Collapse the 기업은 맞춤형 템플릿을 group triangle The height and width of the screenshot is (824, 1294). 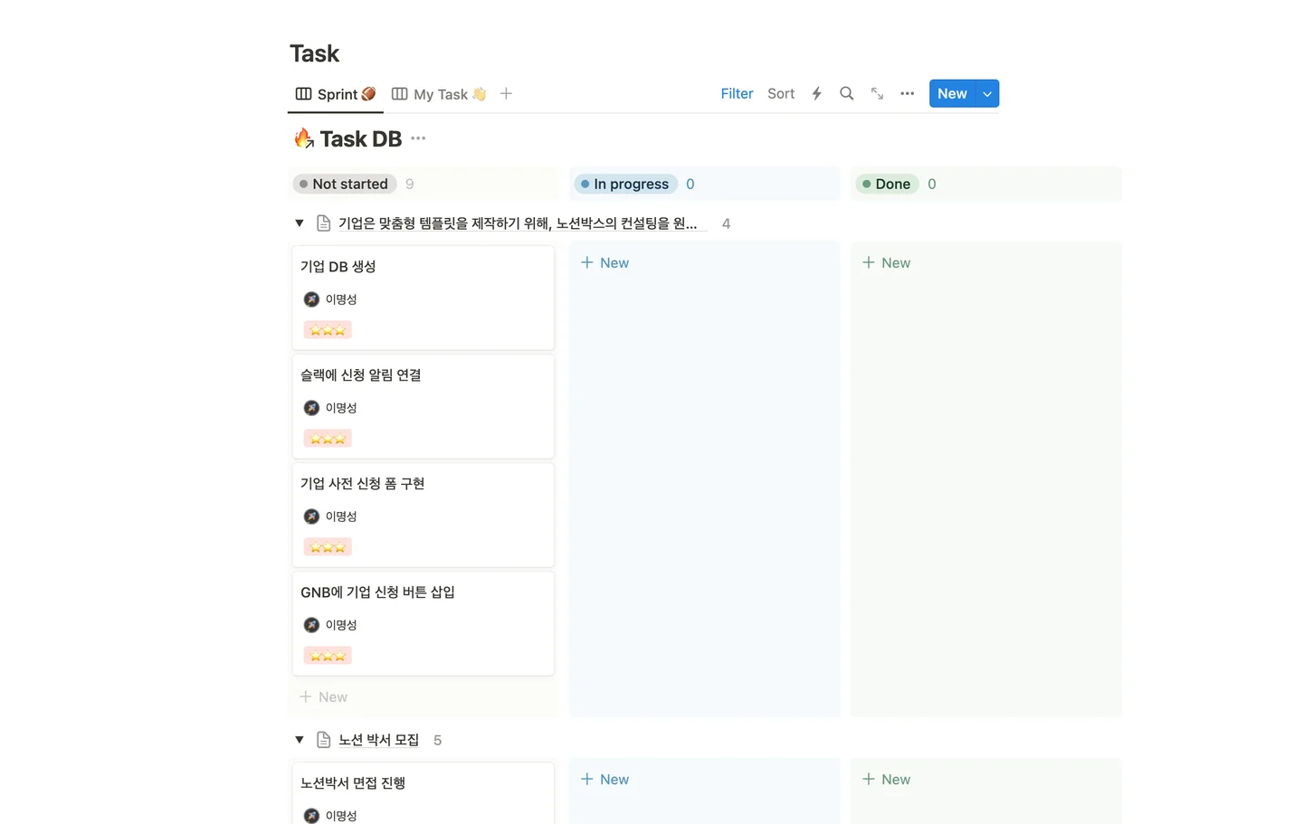point(300,223)
